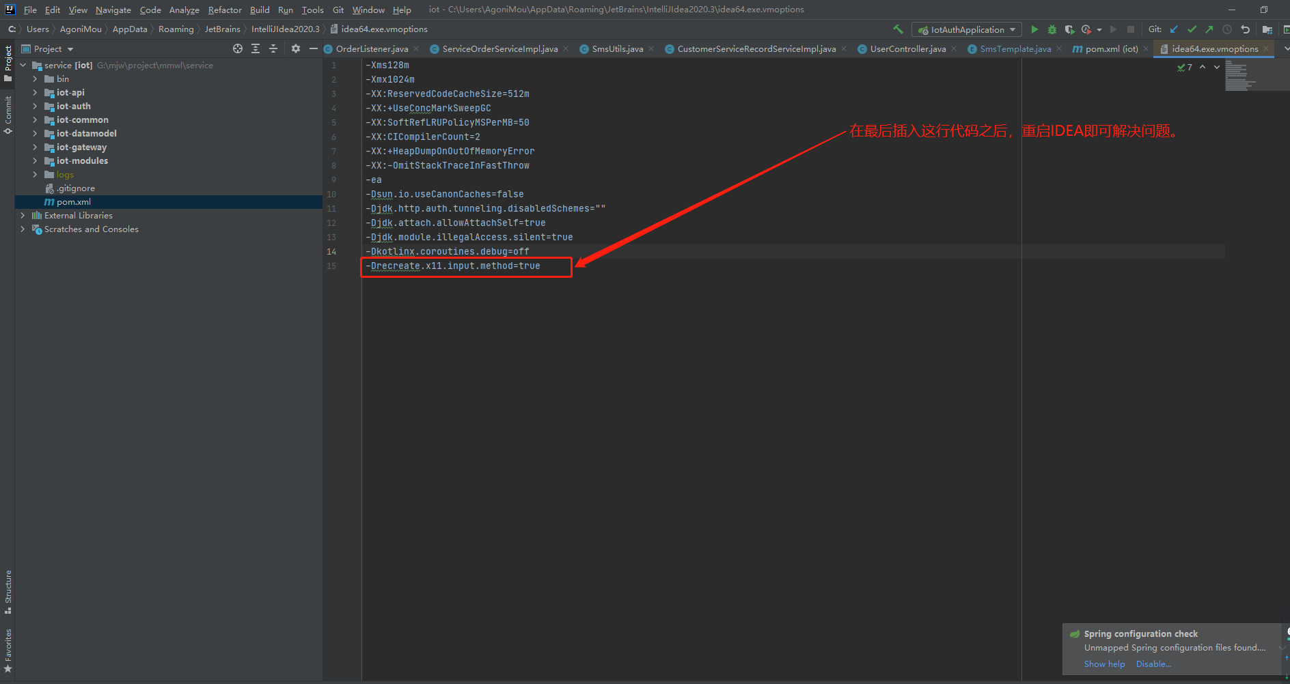Toggle the Favorites tool window sidebar
Screen dimensions: 1290x684
8,645
